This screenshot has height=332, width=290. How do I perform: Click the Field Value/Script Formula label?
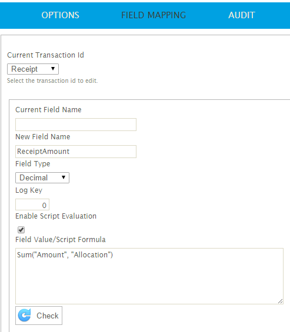[61, 240]
